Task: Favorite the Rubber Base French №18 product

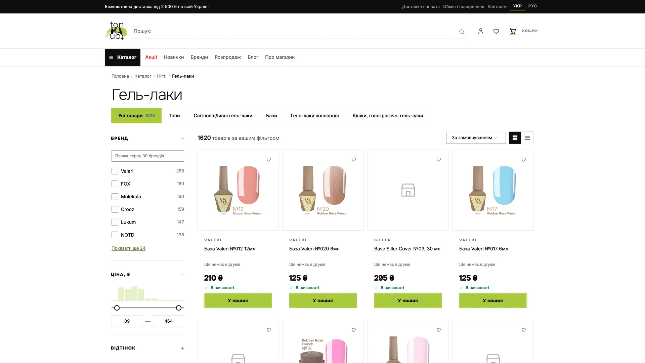Action: 354,330
